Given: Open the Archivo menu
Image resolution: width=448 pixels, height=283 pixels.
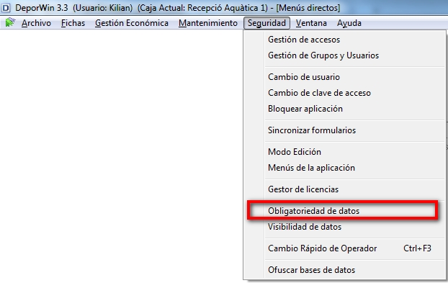Looking at the screenshot, I should point(36,23).
